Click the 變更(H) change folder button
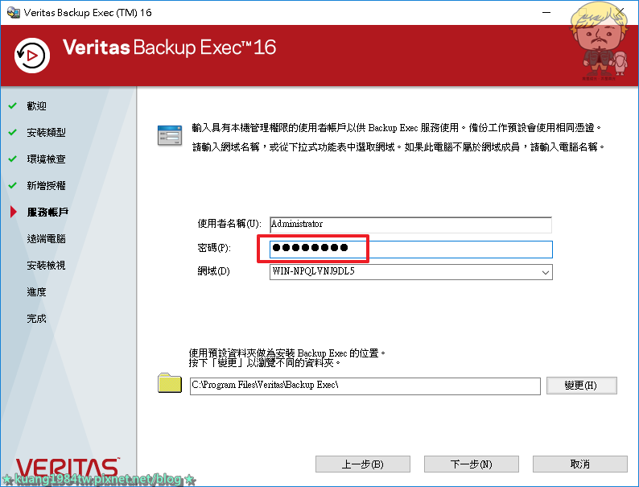This screenshot has width=639, height=487. (x=582, y=386)
